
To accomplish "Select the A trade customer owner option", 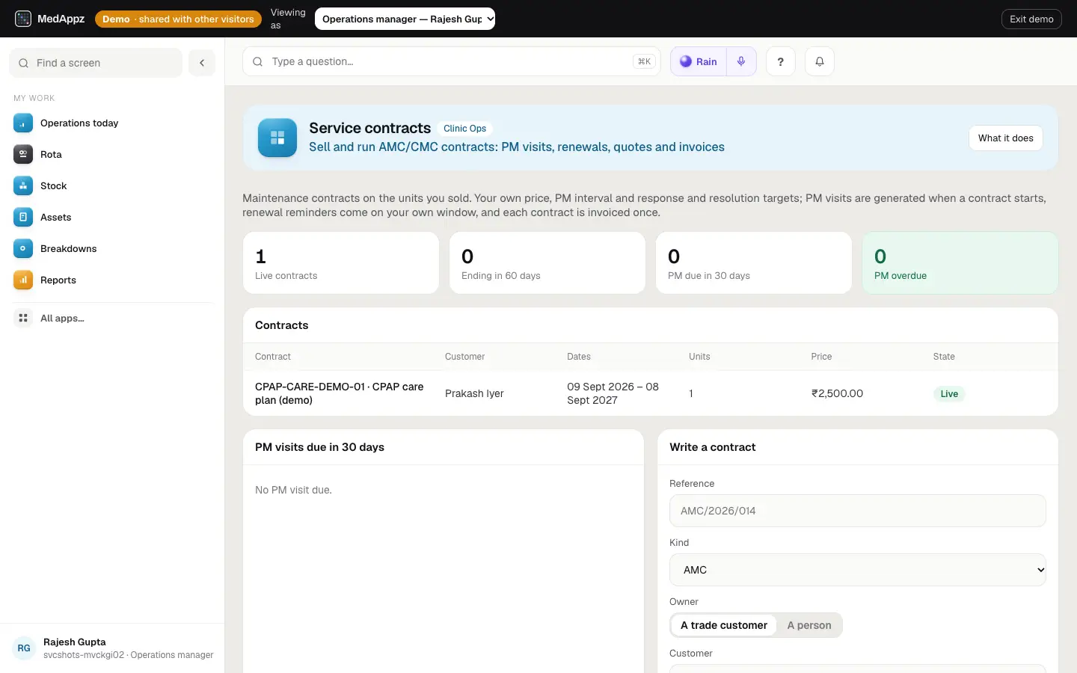I will click(724, 625).
